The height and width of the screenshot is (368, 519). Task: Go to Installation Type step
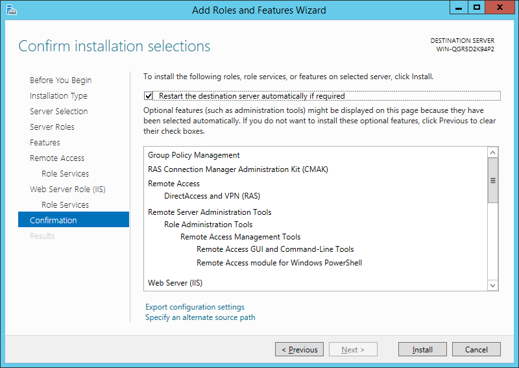pos(58,95)
